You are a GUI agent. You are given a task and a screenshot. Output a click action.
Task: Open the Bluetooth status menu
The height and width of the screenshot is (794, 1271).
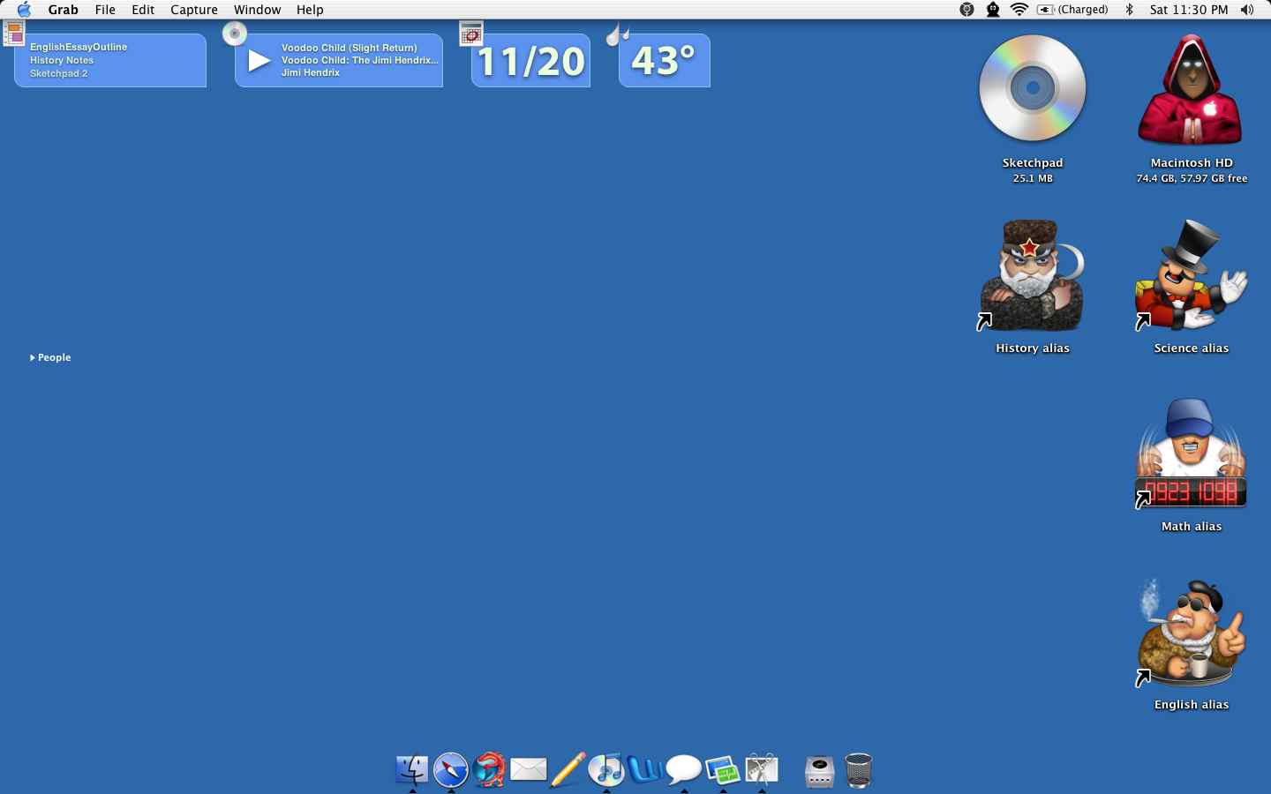pyautogui.click(x=1129, y=10)
